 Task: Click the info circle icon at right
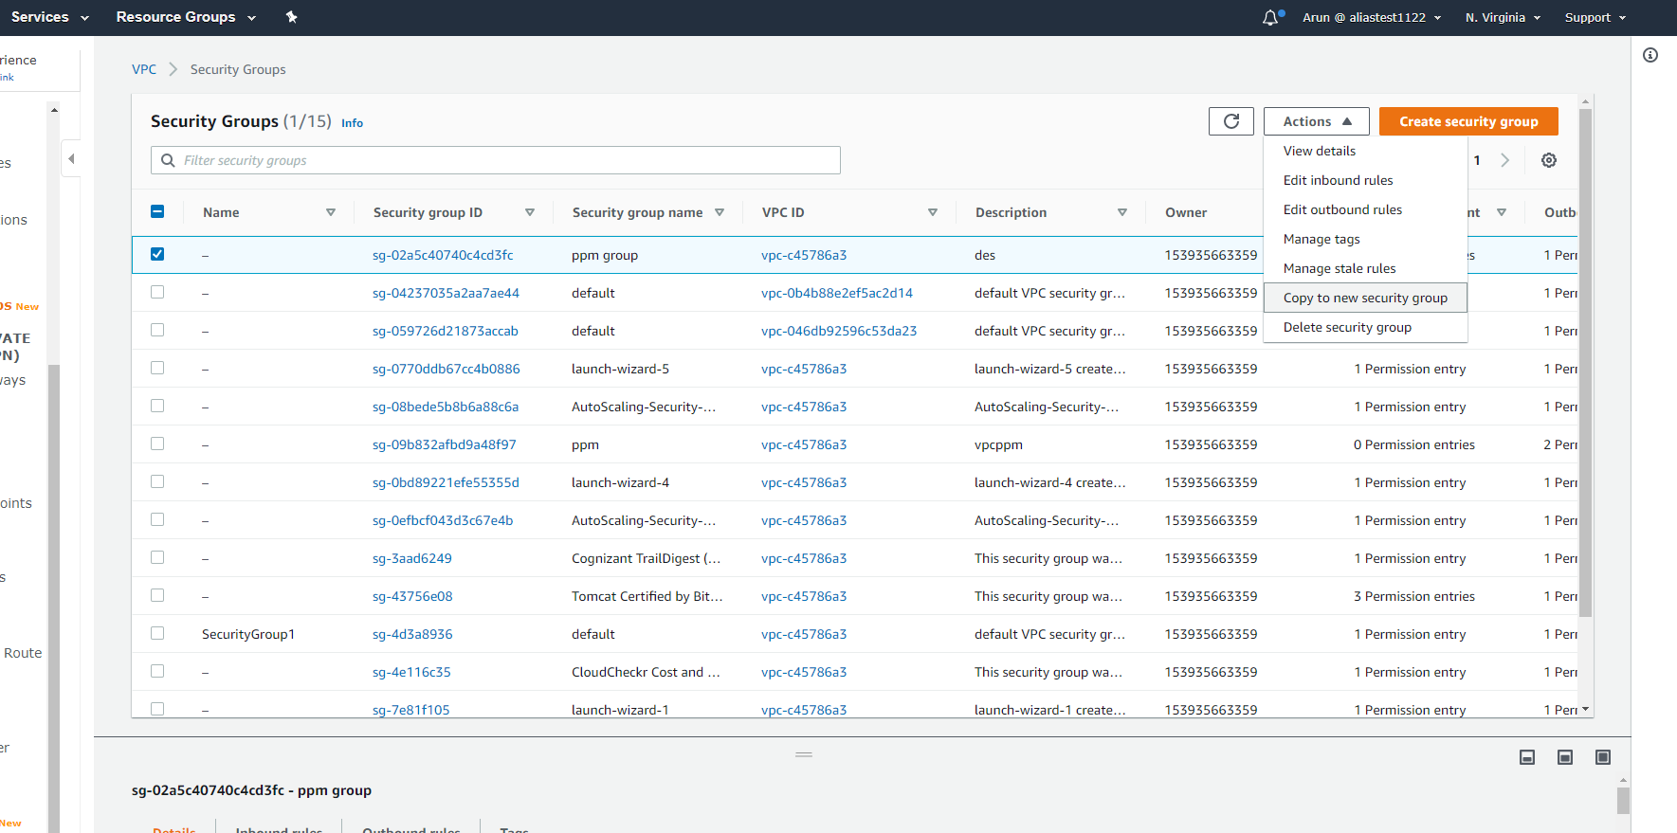pyautogui.click(x=1650, y=55)
